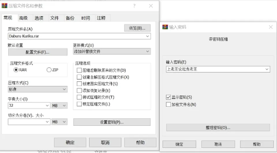Close the 压缩文件名和参数 dialog

pyautogui.click(x=151, y=6)
